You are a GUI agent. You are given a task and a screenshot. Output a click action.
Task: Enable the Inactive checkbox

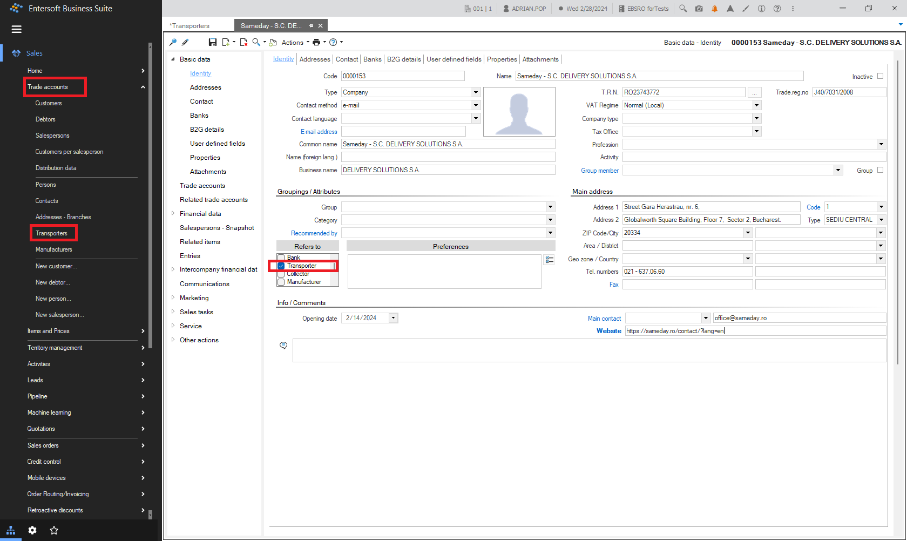pos(880,76)
